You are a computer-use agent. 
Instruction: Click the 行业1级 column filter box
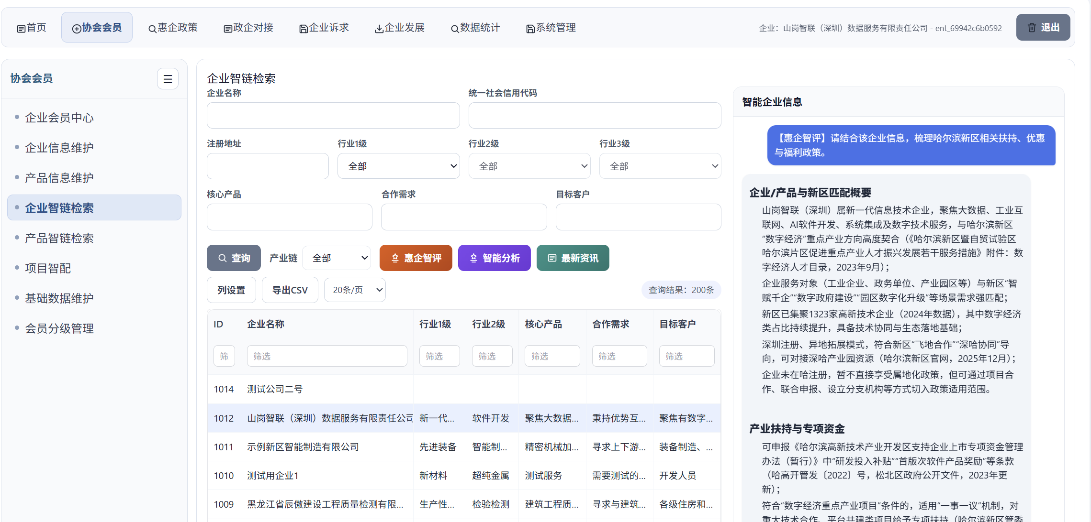(x=439, y=356)
